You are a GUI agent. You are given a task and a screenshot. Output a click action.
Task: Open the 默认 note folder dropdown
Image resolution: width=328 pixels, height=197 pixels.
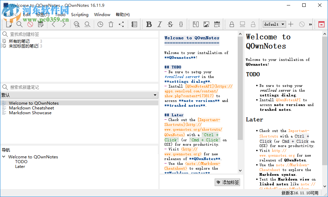[79, 95]
